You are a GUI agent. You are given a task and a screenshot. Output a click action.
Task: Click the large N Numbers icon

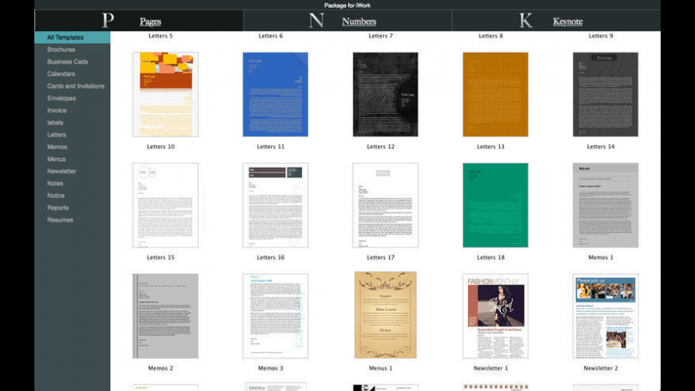tap(316, 21)
